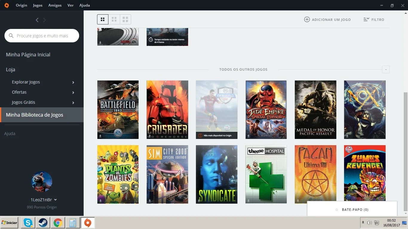Click download icon on Syndicate tile
The width and height of the screenshot is (408, 229).
point(199,200)
